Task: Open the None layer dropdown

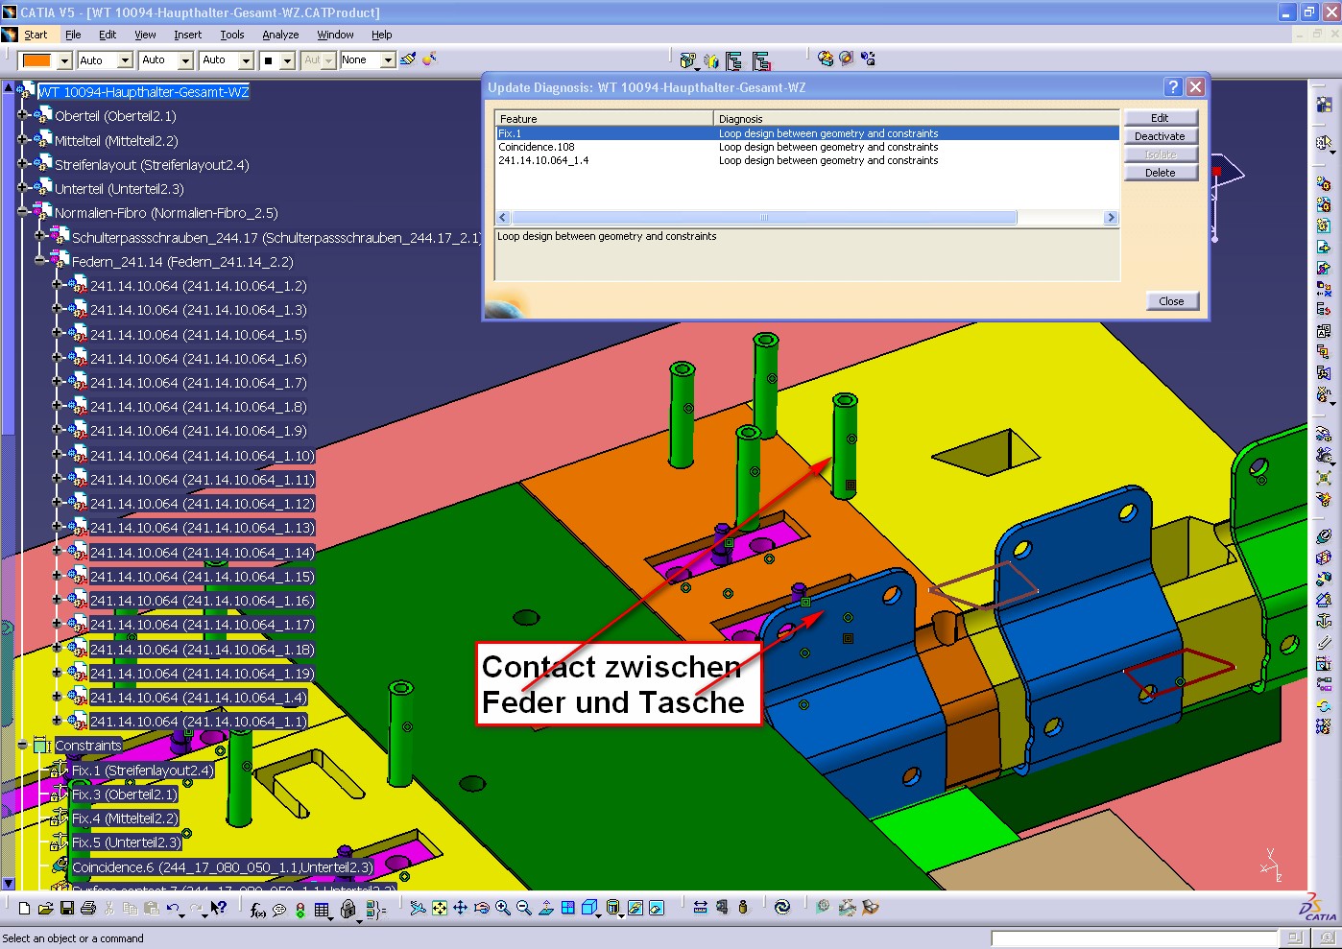Action: (x=388, y=60)
